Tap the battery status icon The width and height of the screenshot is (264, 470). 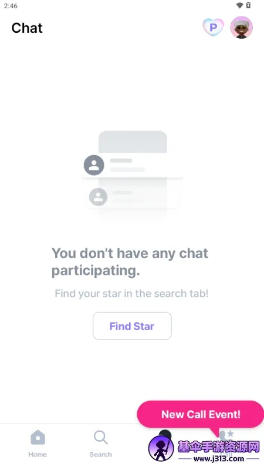pos(248,5)
